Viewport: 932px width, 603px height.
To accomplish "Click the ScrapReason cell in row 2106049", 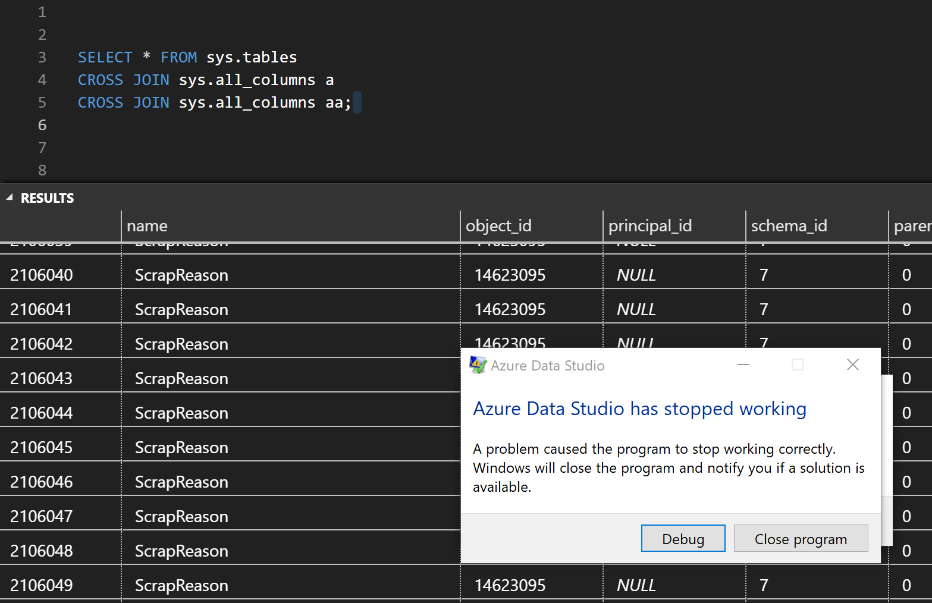I will point(181,585).
